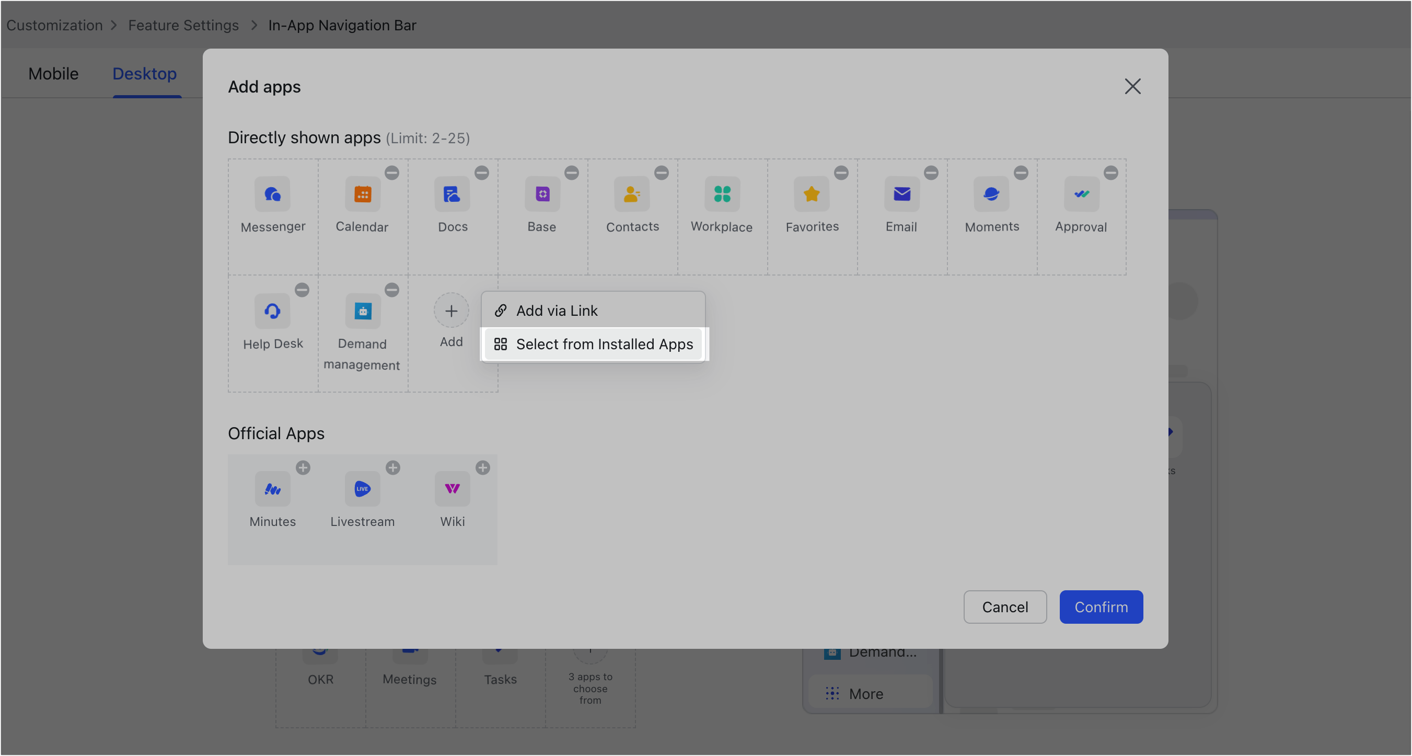Click the Base app icon
The image size is (1412, 756).
(x=542, y=193)
